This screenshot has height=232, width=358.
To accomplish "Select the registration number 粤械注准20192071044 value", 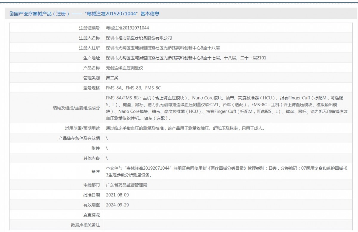I will (x=127, y=28).
